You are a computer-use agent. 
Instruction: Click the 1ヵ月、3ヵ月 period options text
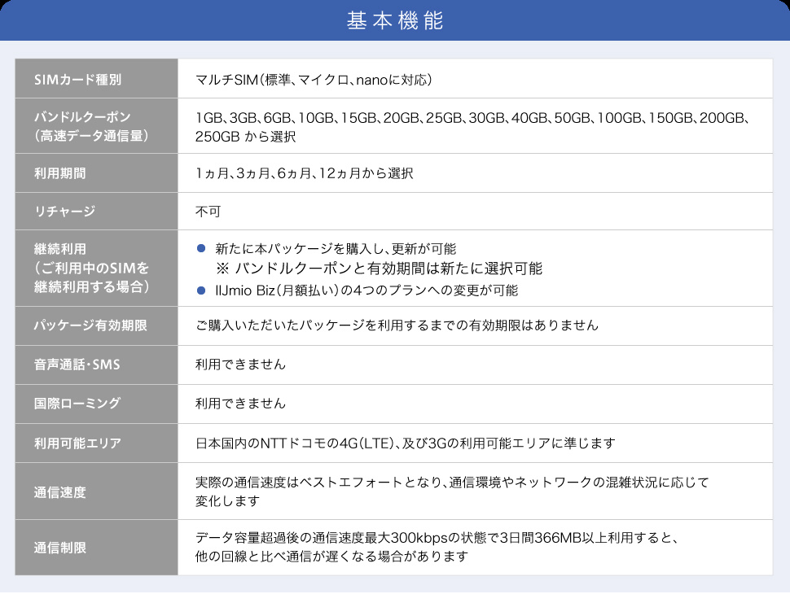(304, 173)
